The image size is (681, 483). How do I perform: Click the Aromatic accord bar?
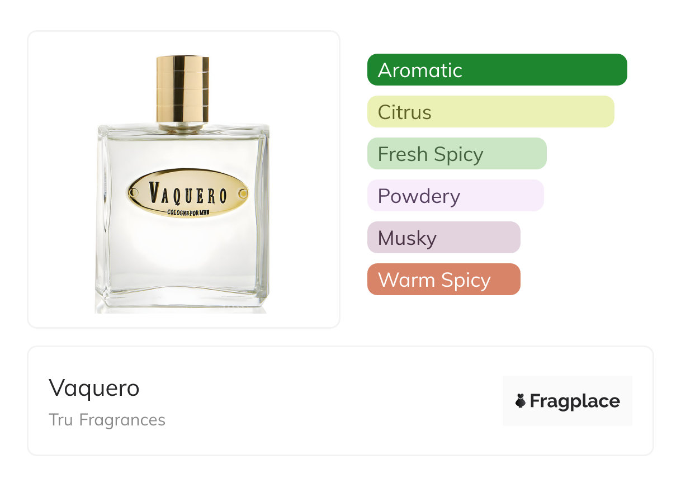pos(497,70)
